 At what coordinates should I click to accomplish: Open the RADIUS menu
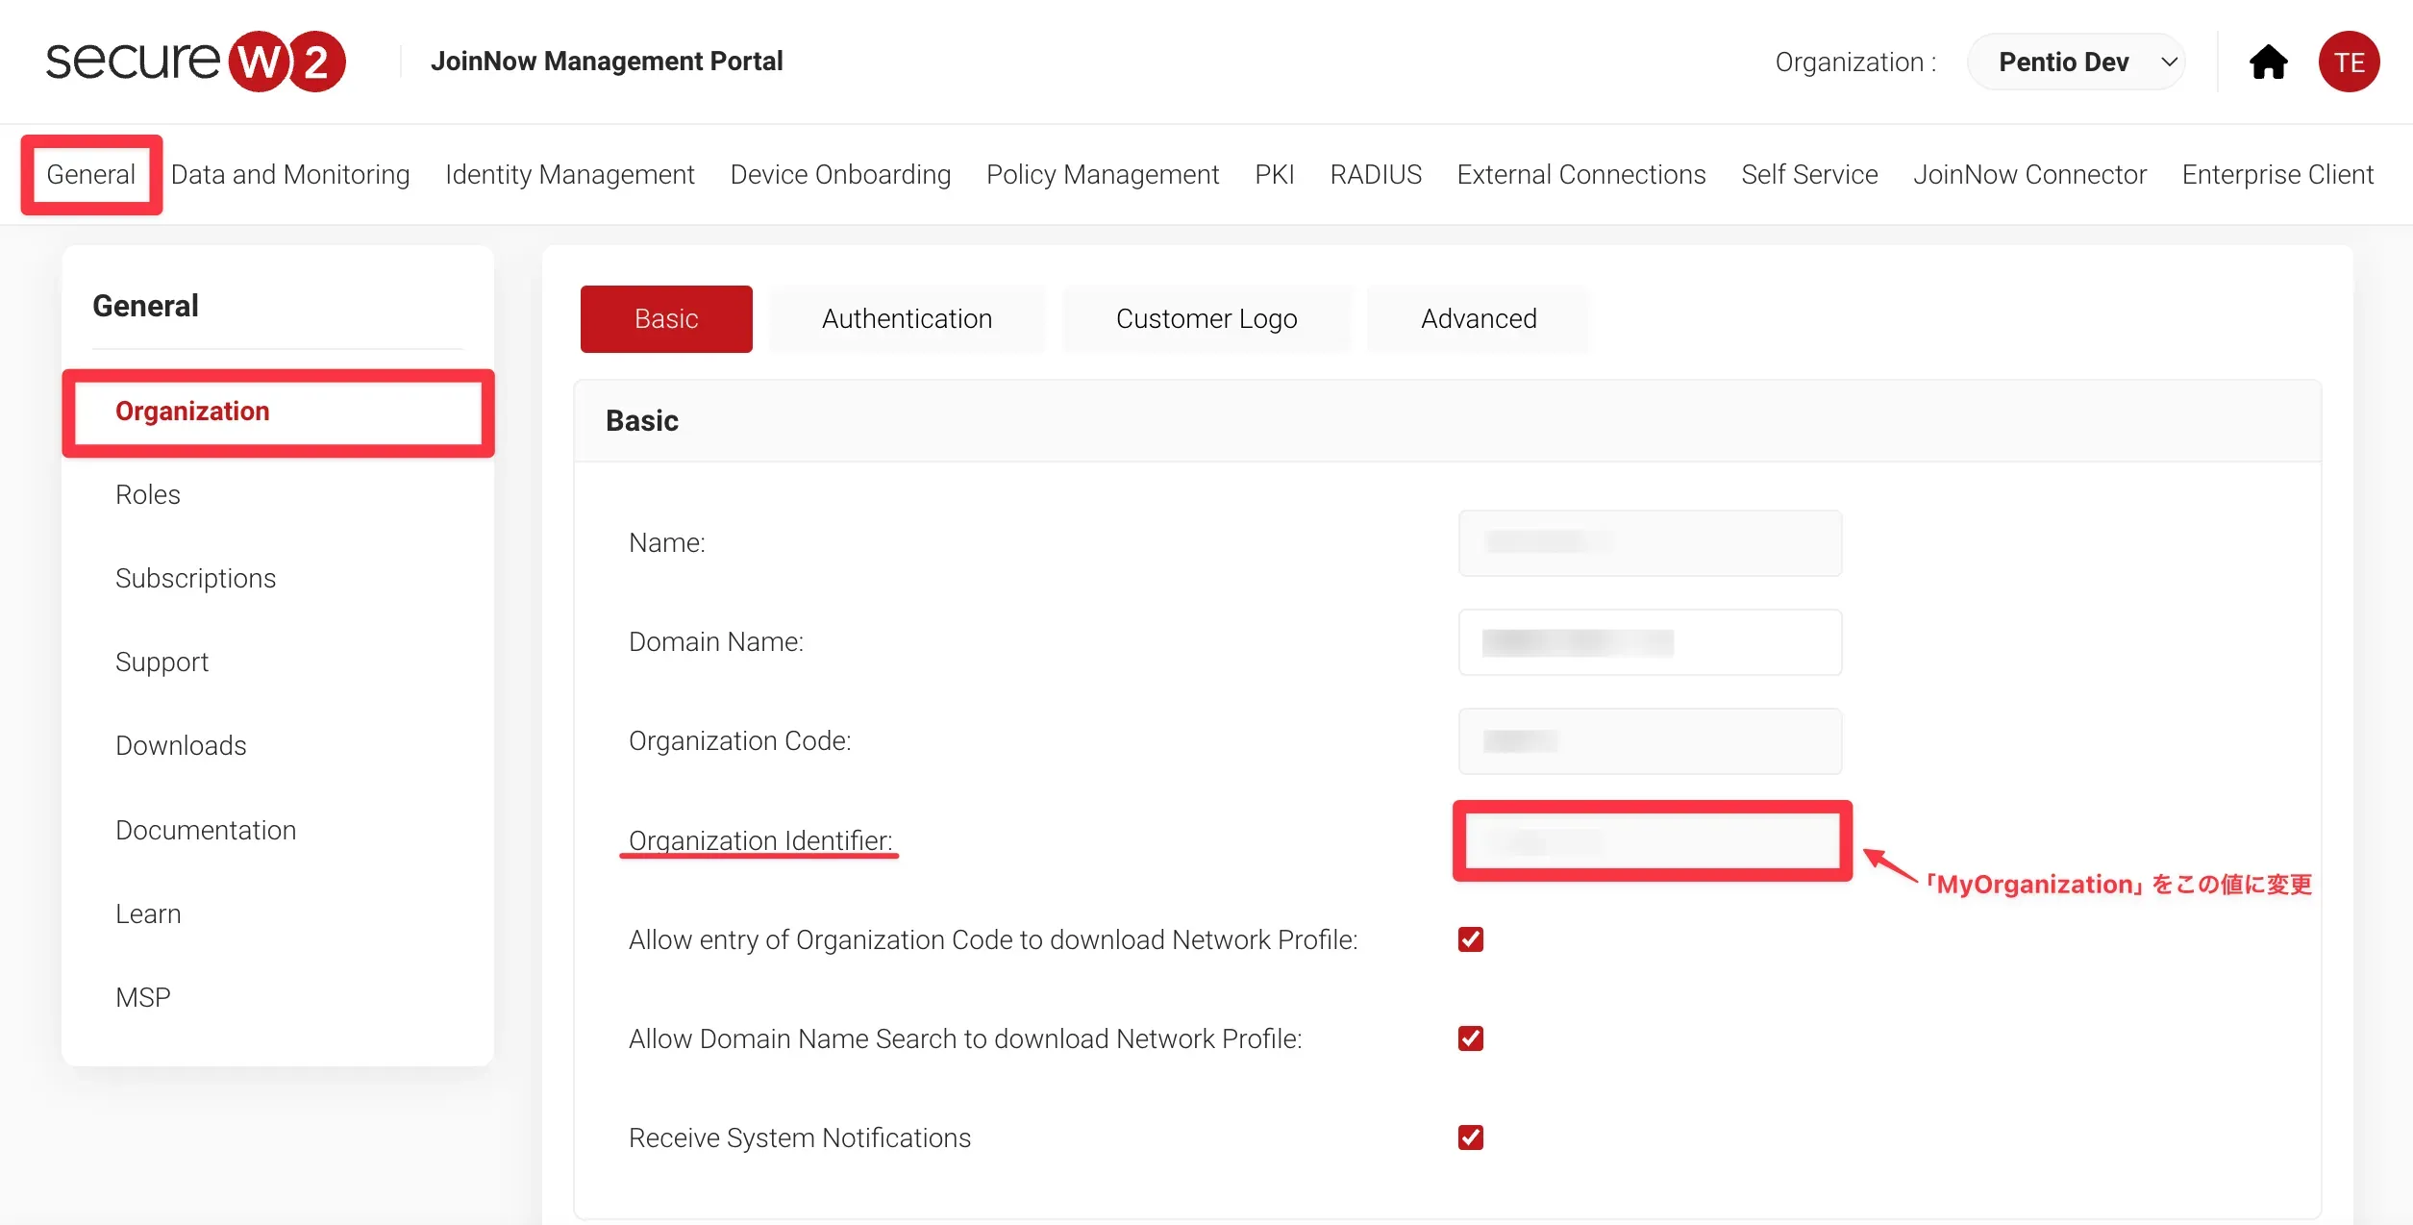1375,174
